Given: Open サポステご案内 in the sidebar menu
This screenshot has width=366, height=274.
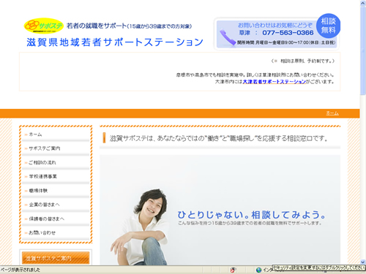Looking at the screenshot, I should (45, 148).
